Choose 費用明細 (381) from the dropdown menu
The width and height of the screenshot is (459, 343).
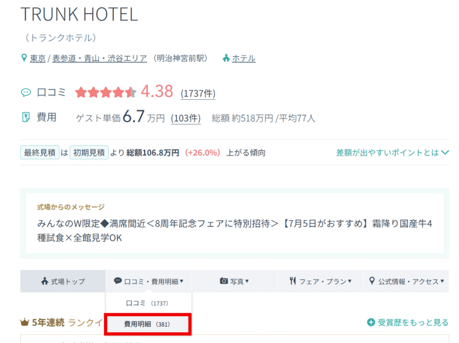147,324
